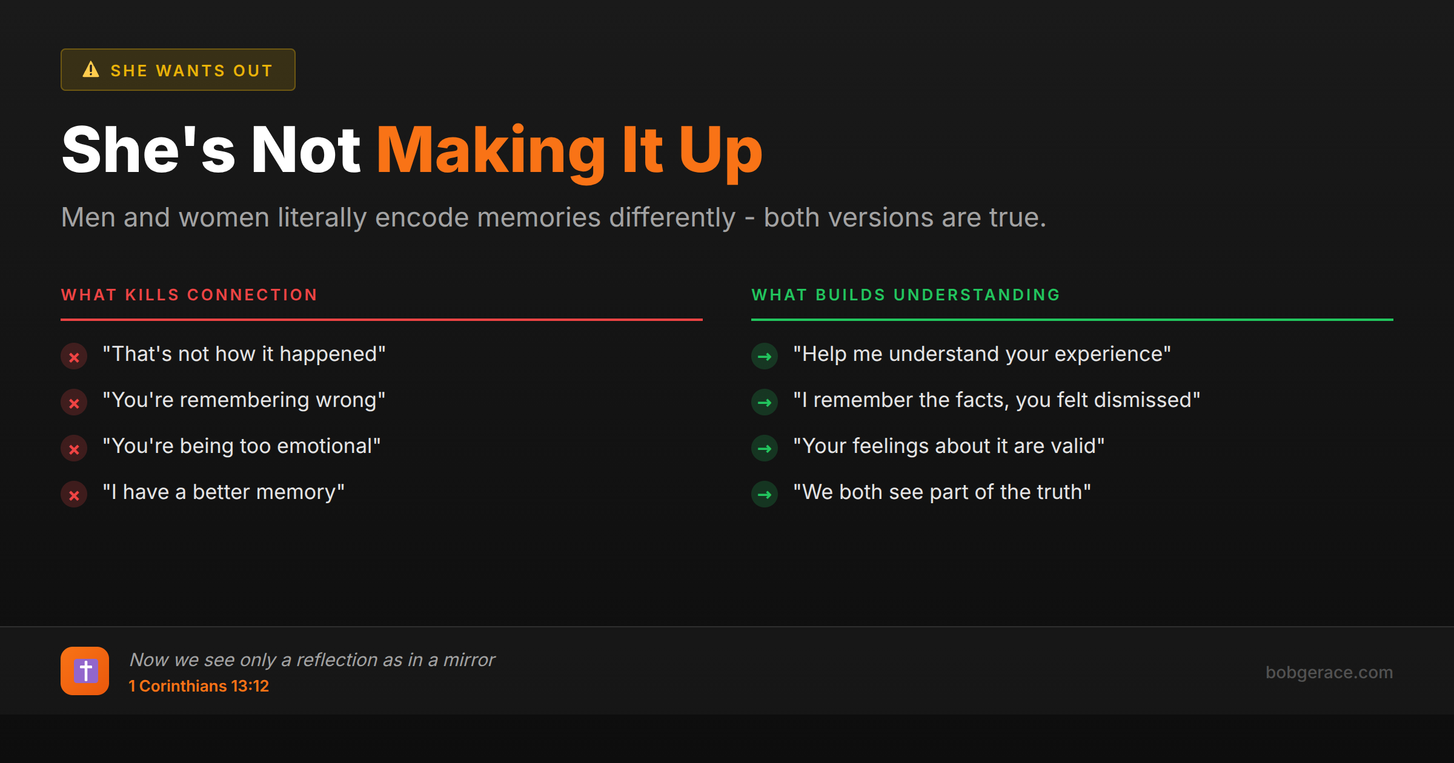
Task: Click the warning triangle icon in badge
Action: (91, 70)
